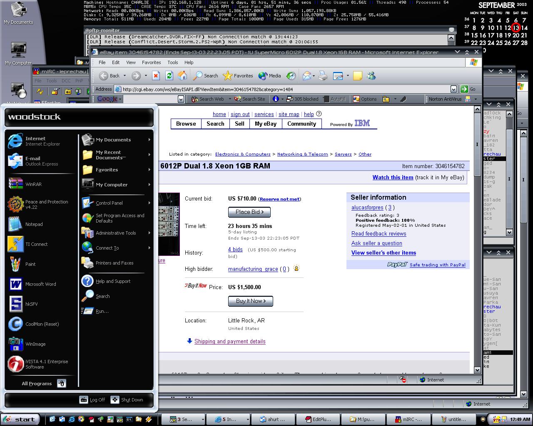Viewport: 533px width, 426px height.
Task: Click the Watch this item link
Action: point(393,177)
